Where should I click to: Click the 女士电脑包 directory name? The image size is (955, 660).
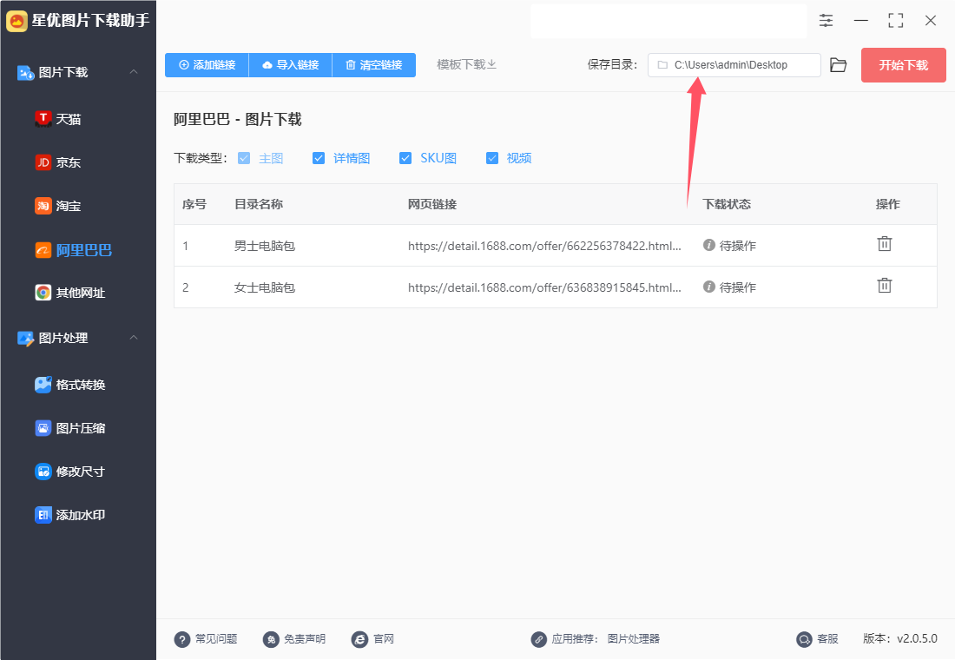point(265,287)
